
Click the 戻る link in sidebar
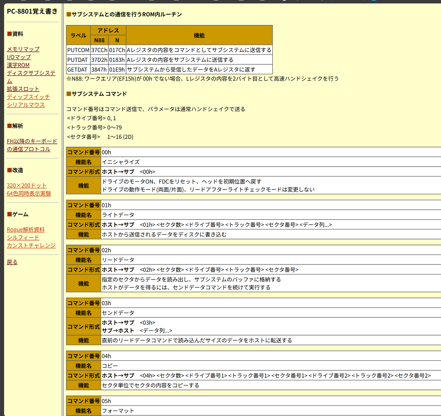click(12, 262)
